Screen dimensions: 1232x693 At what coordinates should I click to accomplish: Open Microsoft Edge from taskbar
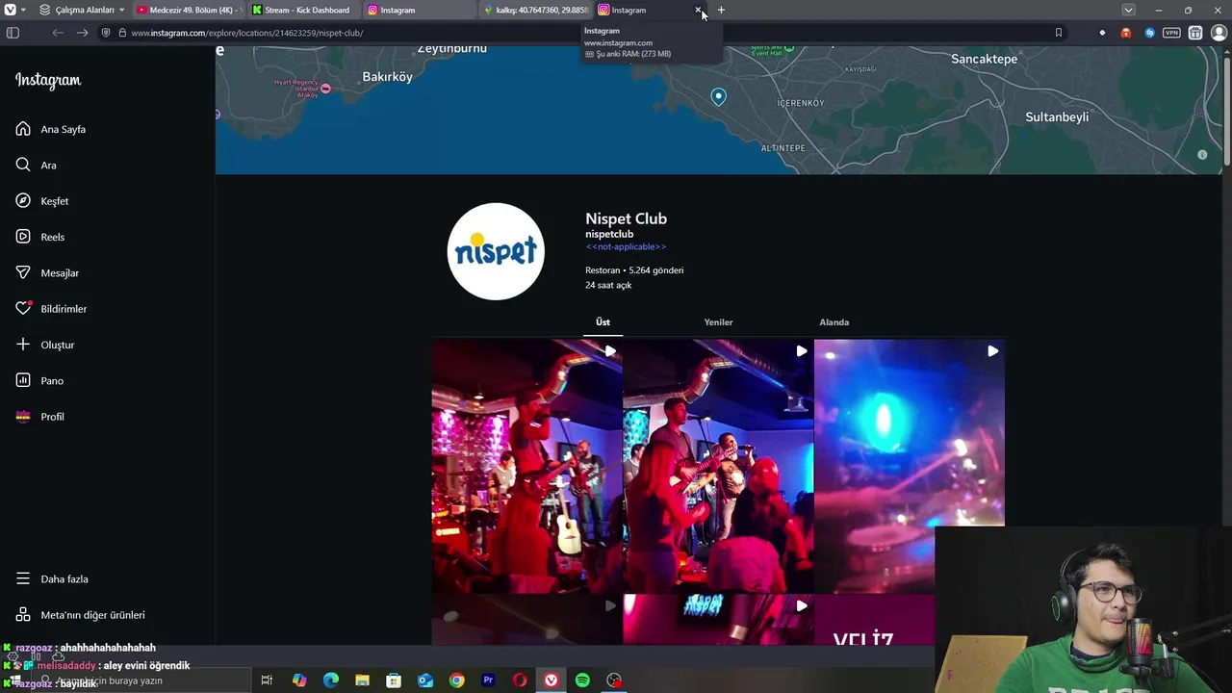click(331, 680)
